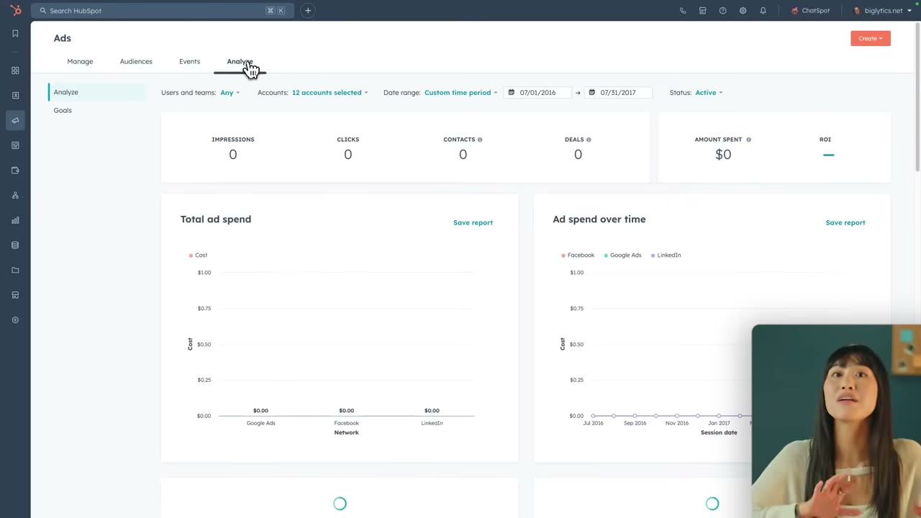
Task: Open the Reporting bar chart icon in sidebar
Action: point(15,220)
